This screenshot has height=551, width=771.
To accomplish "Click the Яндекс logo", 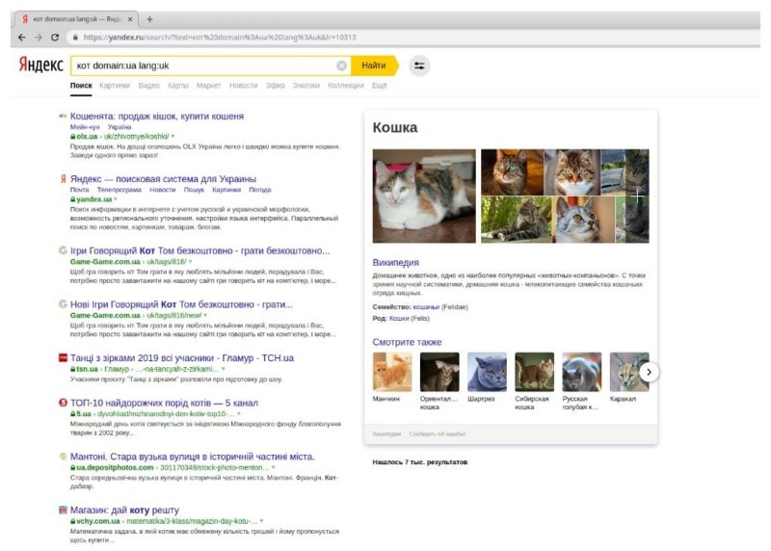I will coord(41,65).
